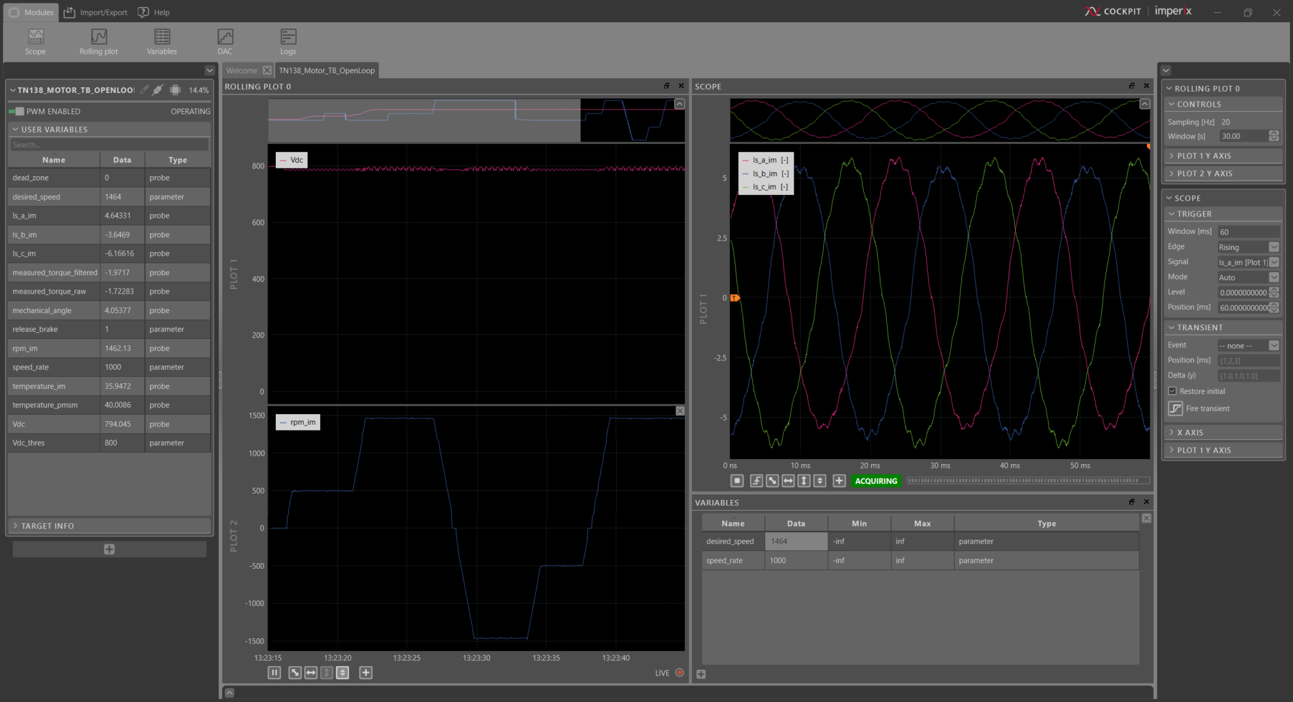Image resolution: width=1293 pixels, height=702 pixels.
Task: Open the Import/Export menu
Action: 96,12
